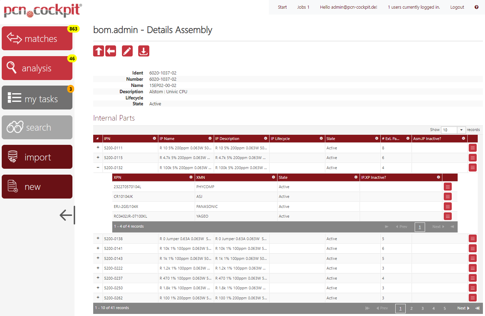The height and width of the screenshot is (316, 485).
Task: Collapse the sidebar with the arrow icon
Action: [67, 215]
